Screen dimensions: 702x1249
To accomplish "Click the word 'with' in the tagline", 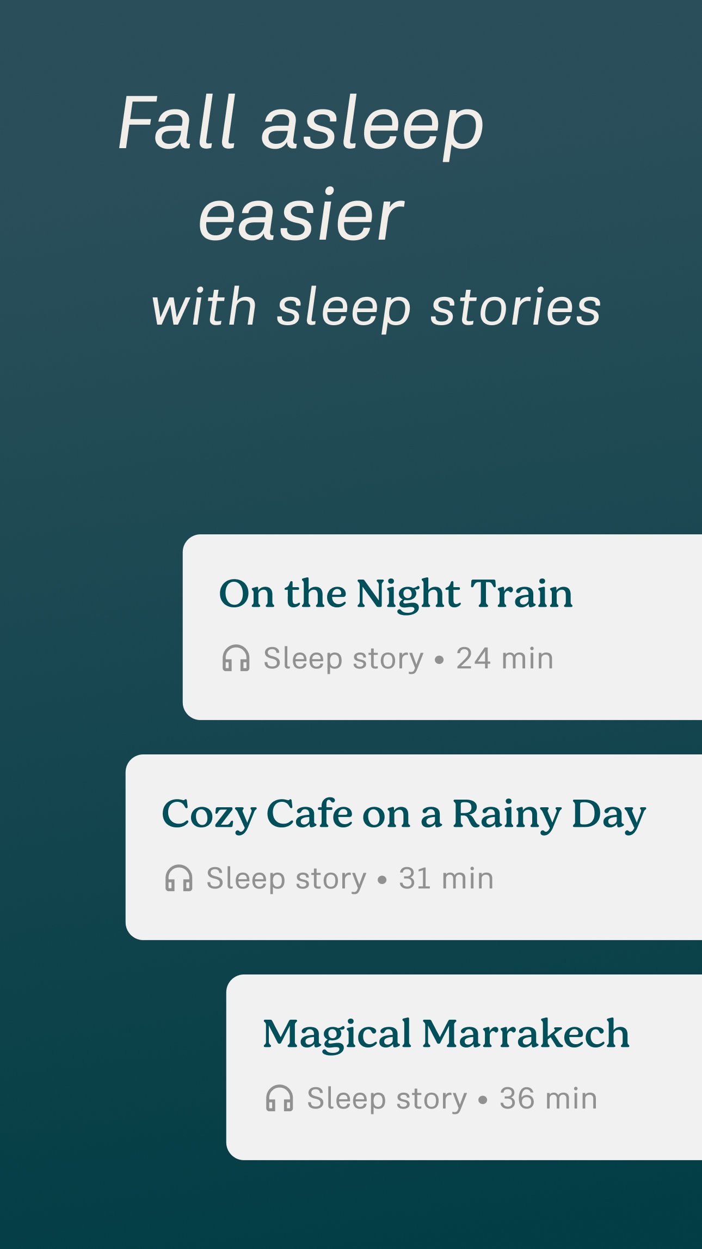I will coord(204,307).
